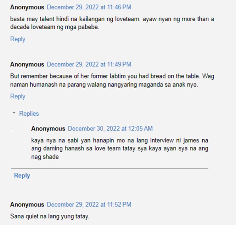Image resolution: width=236 pixels, height=225 pixels.
Task: Click the comment 'Sana quiet na lang yung tatay'
Action: (x=50, y=216)
